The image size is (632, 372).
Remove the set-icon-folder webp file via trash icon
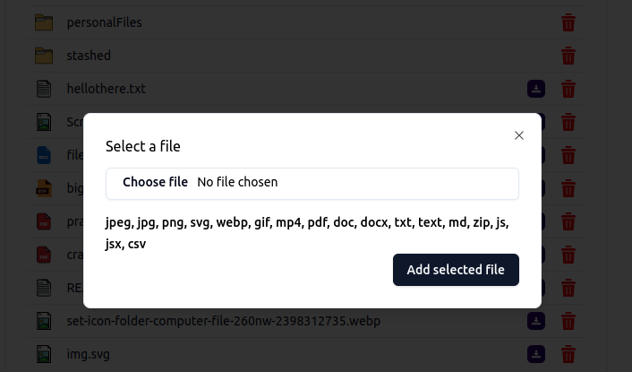coord(568,320)
